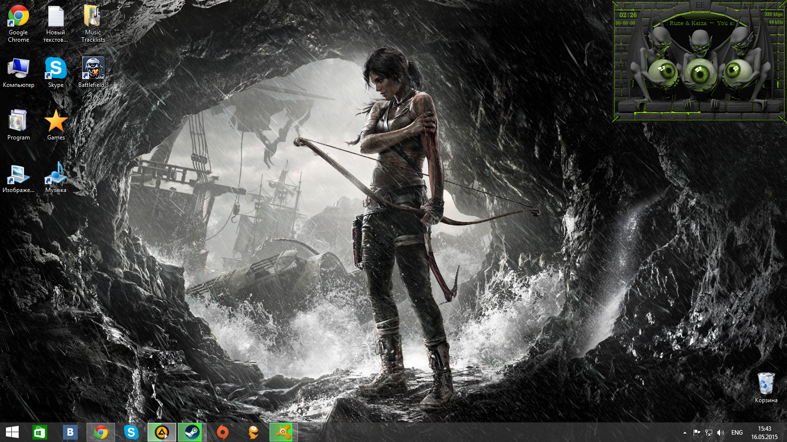
Task: Select the Music Tracklists folder
Action: coord(93,24)
